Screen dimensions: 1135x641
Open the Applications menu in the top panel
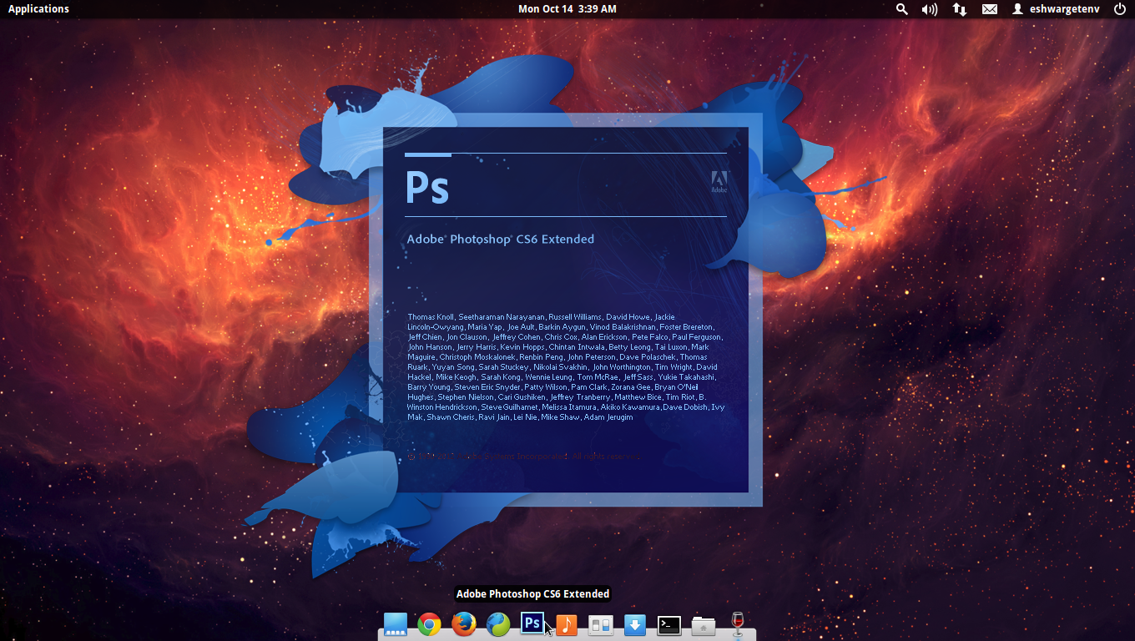(x=38, y=9)
